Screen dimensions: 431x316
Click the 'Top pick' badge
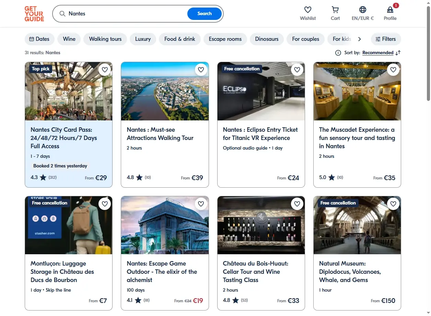click(41, 69)
